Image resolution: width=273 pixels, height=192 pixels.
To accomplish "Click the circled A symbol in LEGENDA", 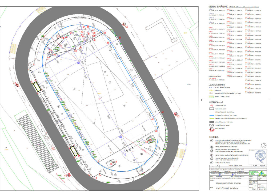I will pos(211,140).
